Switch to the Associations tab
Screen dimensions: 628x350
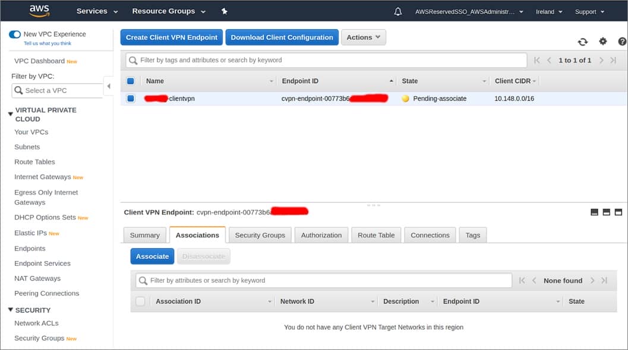197,235
